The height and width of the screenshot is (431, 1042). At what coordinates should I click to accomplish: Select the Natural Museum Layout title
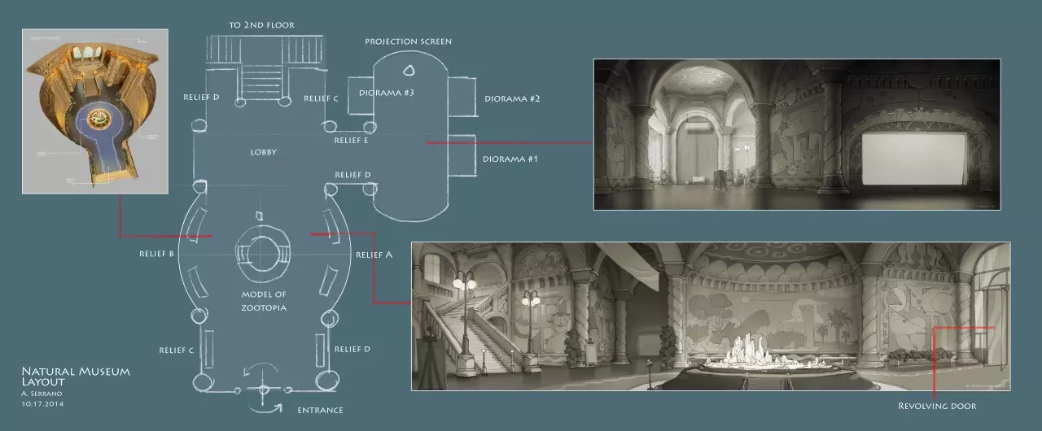(75, 376)
